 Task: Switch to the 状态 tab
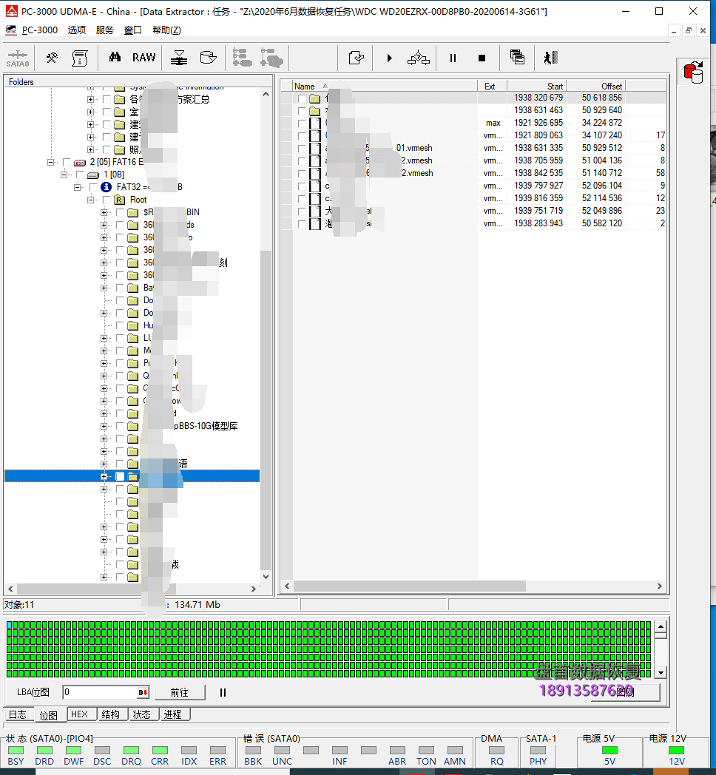coord(142,714)
